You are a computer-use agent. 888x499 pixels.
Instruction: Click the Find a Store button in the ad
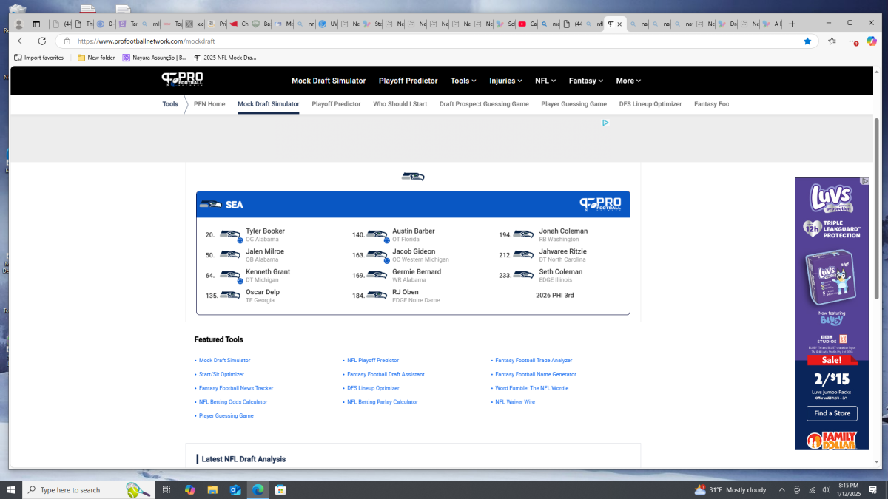click(x=832, y=413)
